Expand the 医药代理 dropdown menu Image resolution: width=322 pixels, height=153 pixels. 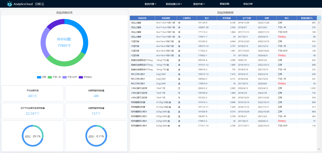(x=150, y=4)
